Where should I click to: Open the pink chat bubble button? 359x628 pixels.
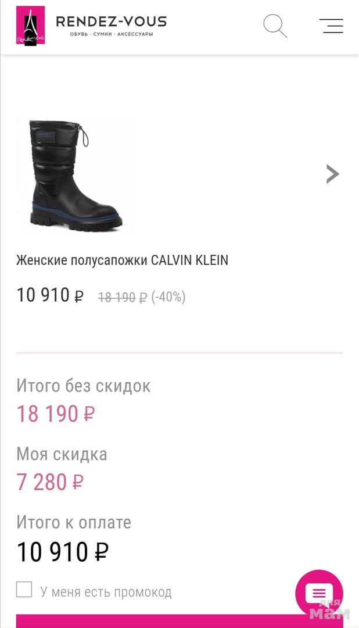pos(319,594)
